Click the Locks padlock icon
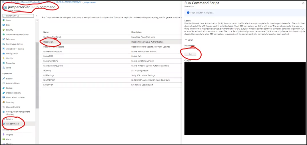Viewport: 307px width, 145px height. (3, 68)
